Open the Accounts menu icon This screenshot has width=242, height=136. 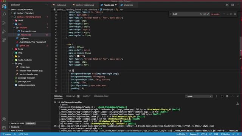4,119
